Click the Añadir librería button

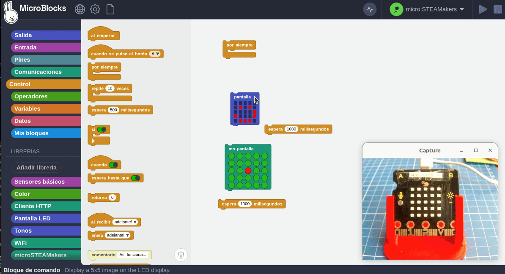click(36, 167)
